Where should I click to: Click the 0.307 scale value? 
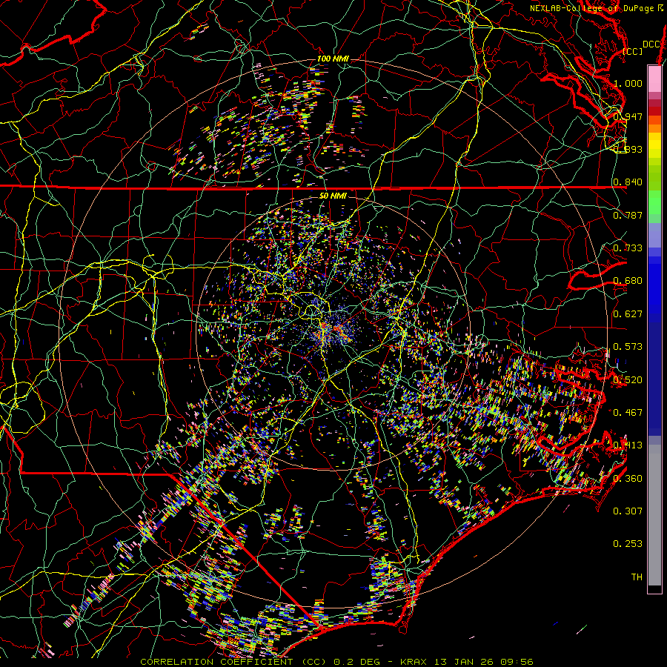coord(628,511)
